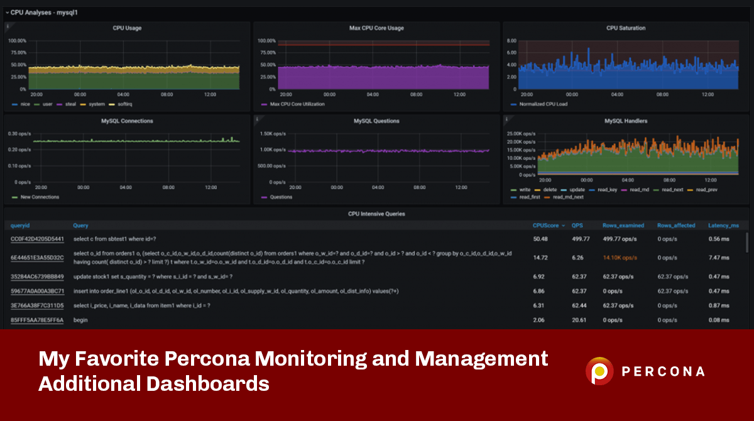
Task: Open the CPU Usage panel title menu
Action: pyautogui.click(x=126, y=28)
